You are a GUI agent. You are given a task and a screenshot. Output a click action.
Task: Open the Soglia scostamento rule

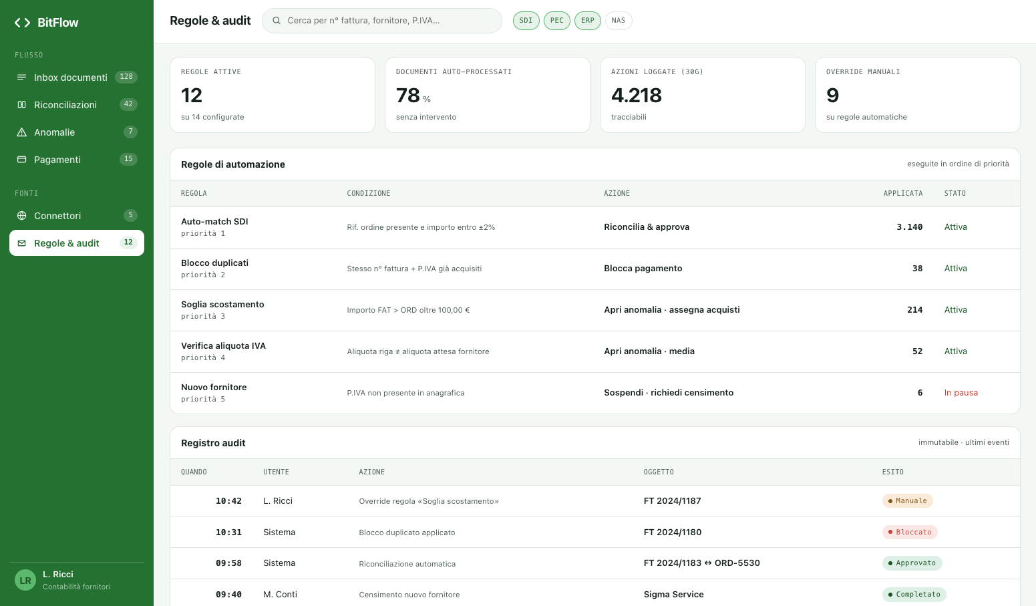coord(595,310)
